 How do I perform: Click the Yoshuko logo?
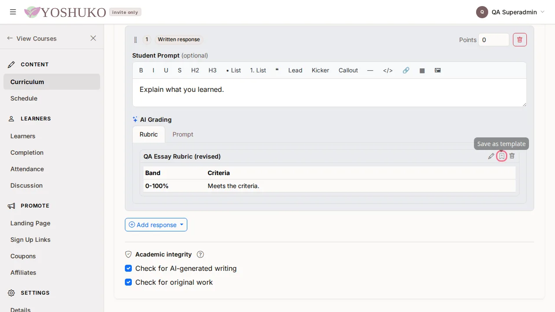pyautogui.click(x=65, y=12)
